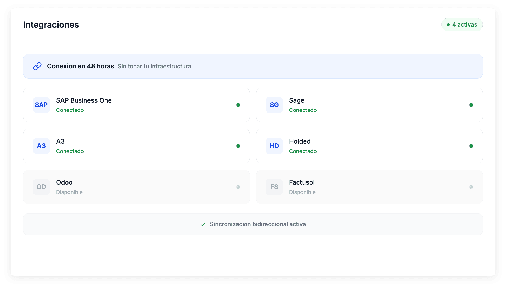Click the Sincronizacion bidireccional activa bar
This screenshot has width=506, height=284.
(x=252, y=224)
